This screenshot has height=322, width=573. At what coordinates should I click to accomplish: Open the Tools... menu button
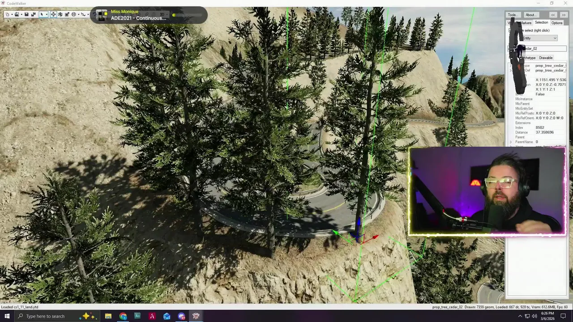(513, 15)
